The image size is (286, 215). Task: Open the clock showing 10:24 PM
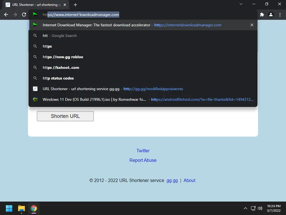point(274,208)
